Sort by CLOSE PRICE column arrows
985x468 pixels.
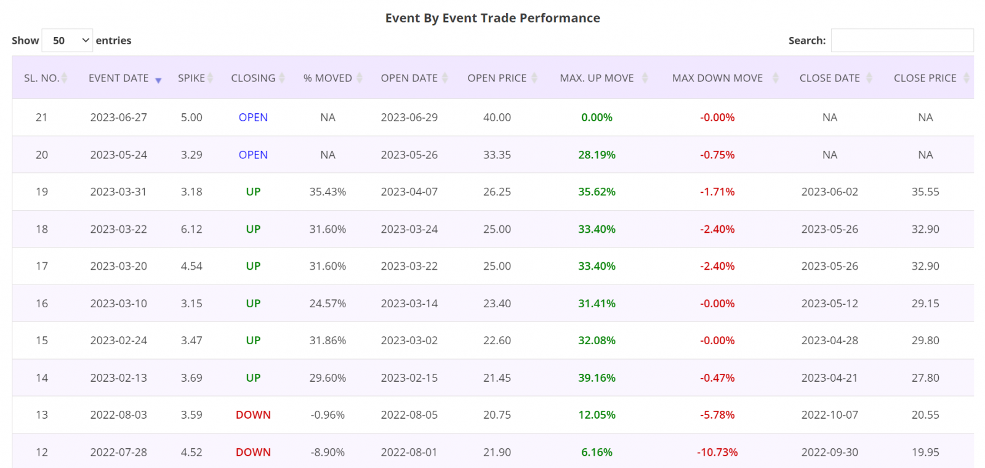(x=967, y=78)
